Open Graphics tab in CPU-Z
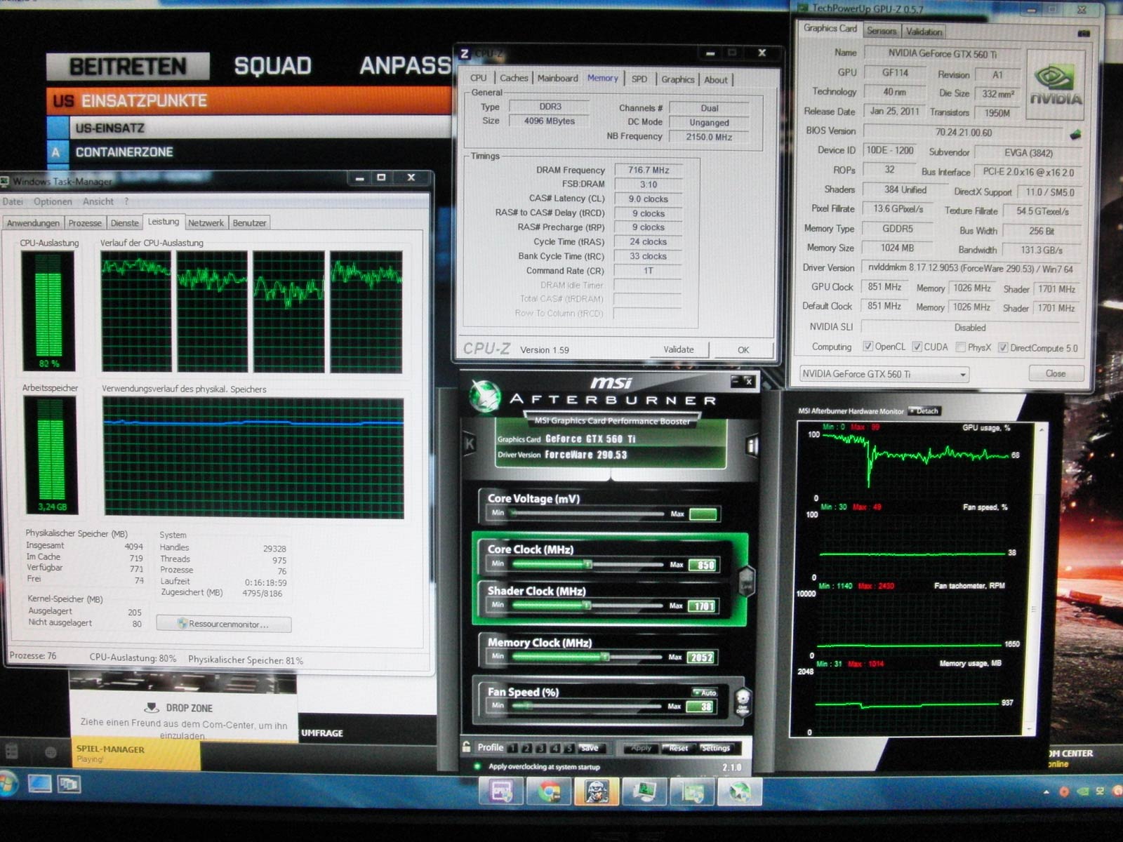This screenshot has width=1123, height=842. pyautogui.click(x=678, y=80)
